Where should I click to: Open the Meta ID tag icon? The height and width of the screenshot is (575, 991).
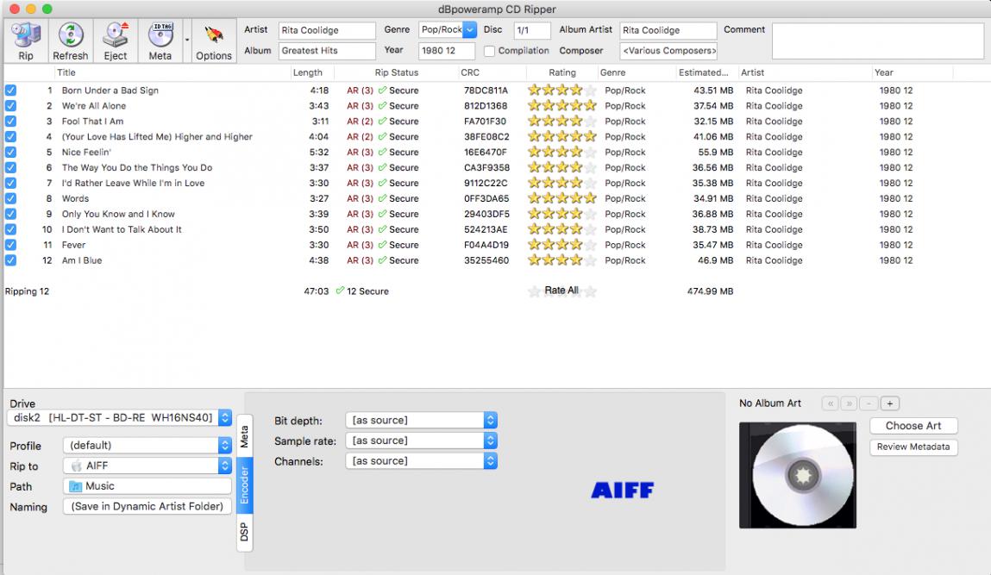click(160, 41)
